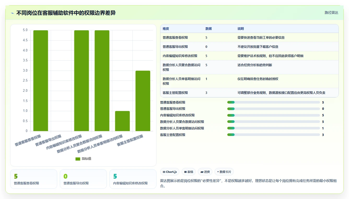
Task: Click the 数据分析人员聚合数据访问权限 progress bar
Action: 274,122
